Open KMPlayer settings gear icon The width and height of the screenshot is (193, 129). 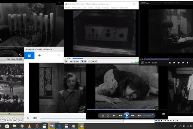[x=149, y=63]
